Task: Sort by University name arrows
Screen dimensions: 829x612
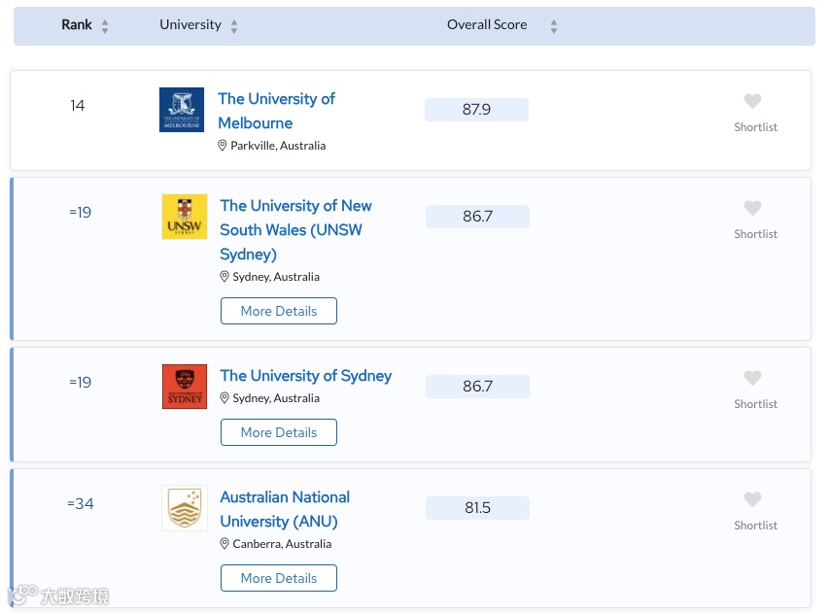Action: point(234,26)
